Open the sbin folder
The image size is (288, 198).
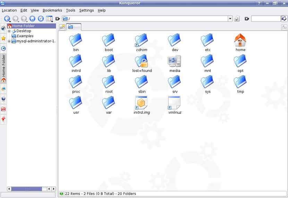[142, 84]
